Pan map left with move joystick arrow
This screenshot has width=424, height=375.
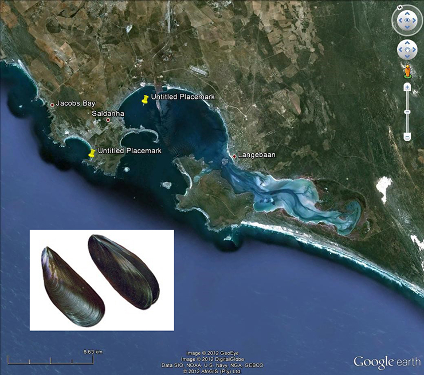[x=400, y=50]
